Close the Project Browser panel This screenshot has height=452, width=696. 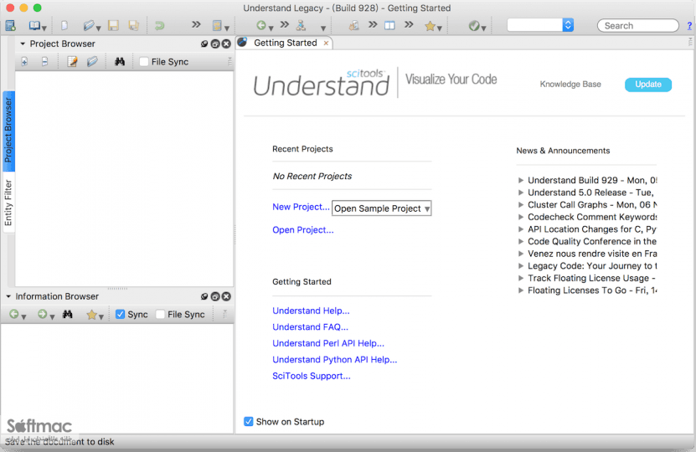pos(226,44)
